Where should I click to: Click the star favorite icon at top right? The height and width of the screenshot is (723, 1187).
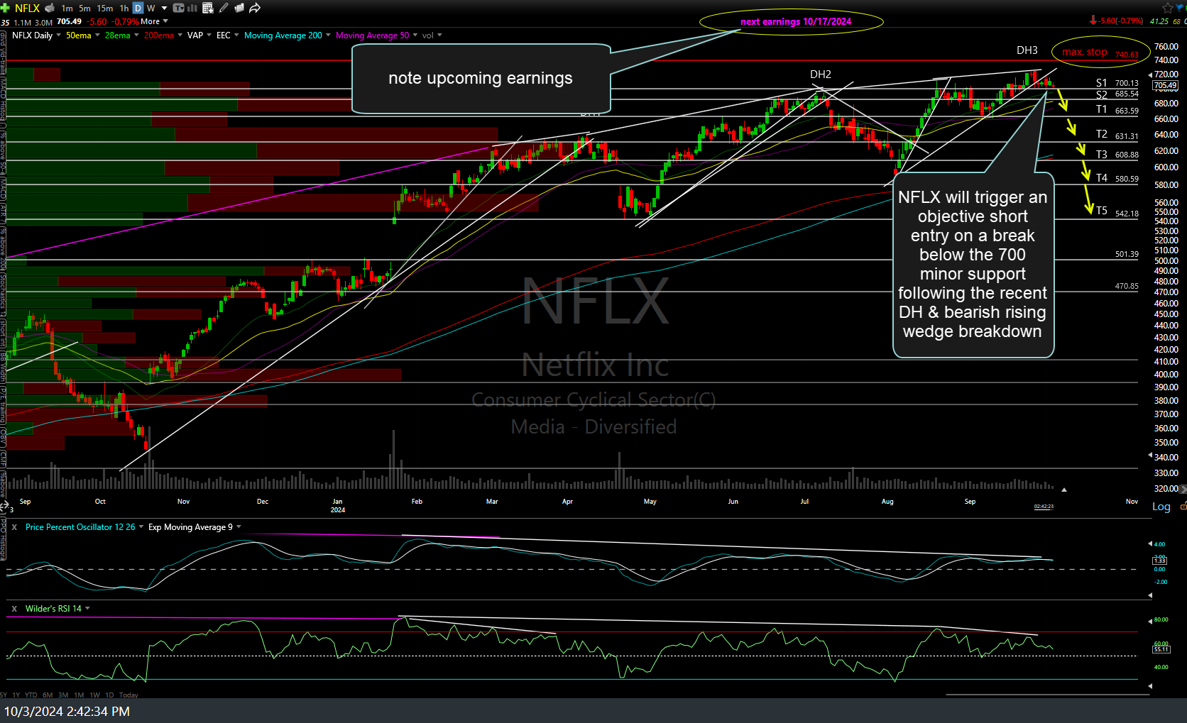(x=1167, y=8)
